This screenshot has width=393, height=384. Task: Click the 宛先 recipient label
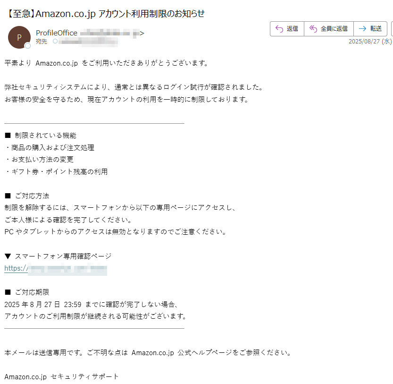42,42
